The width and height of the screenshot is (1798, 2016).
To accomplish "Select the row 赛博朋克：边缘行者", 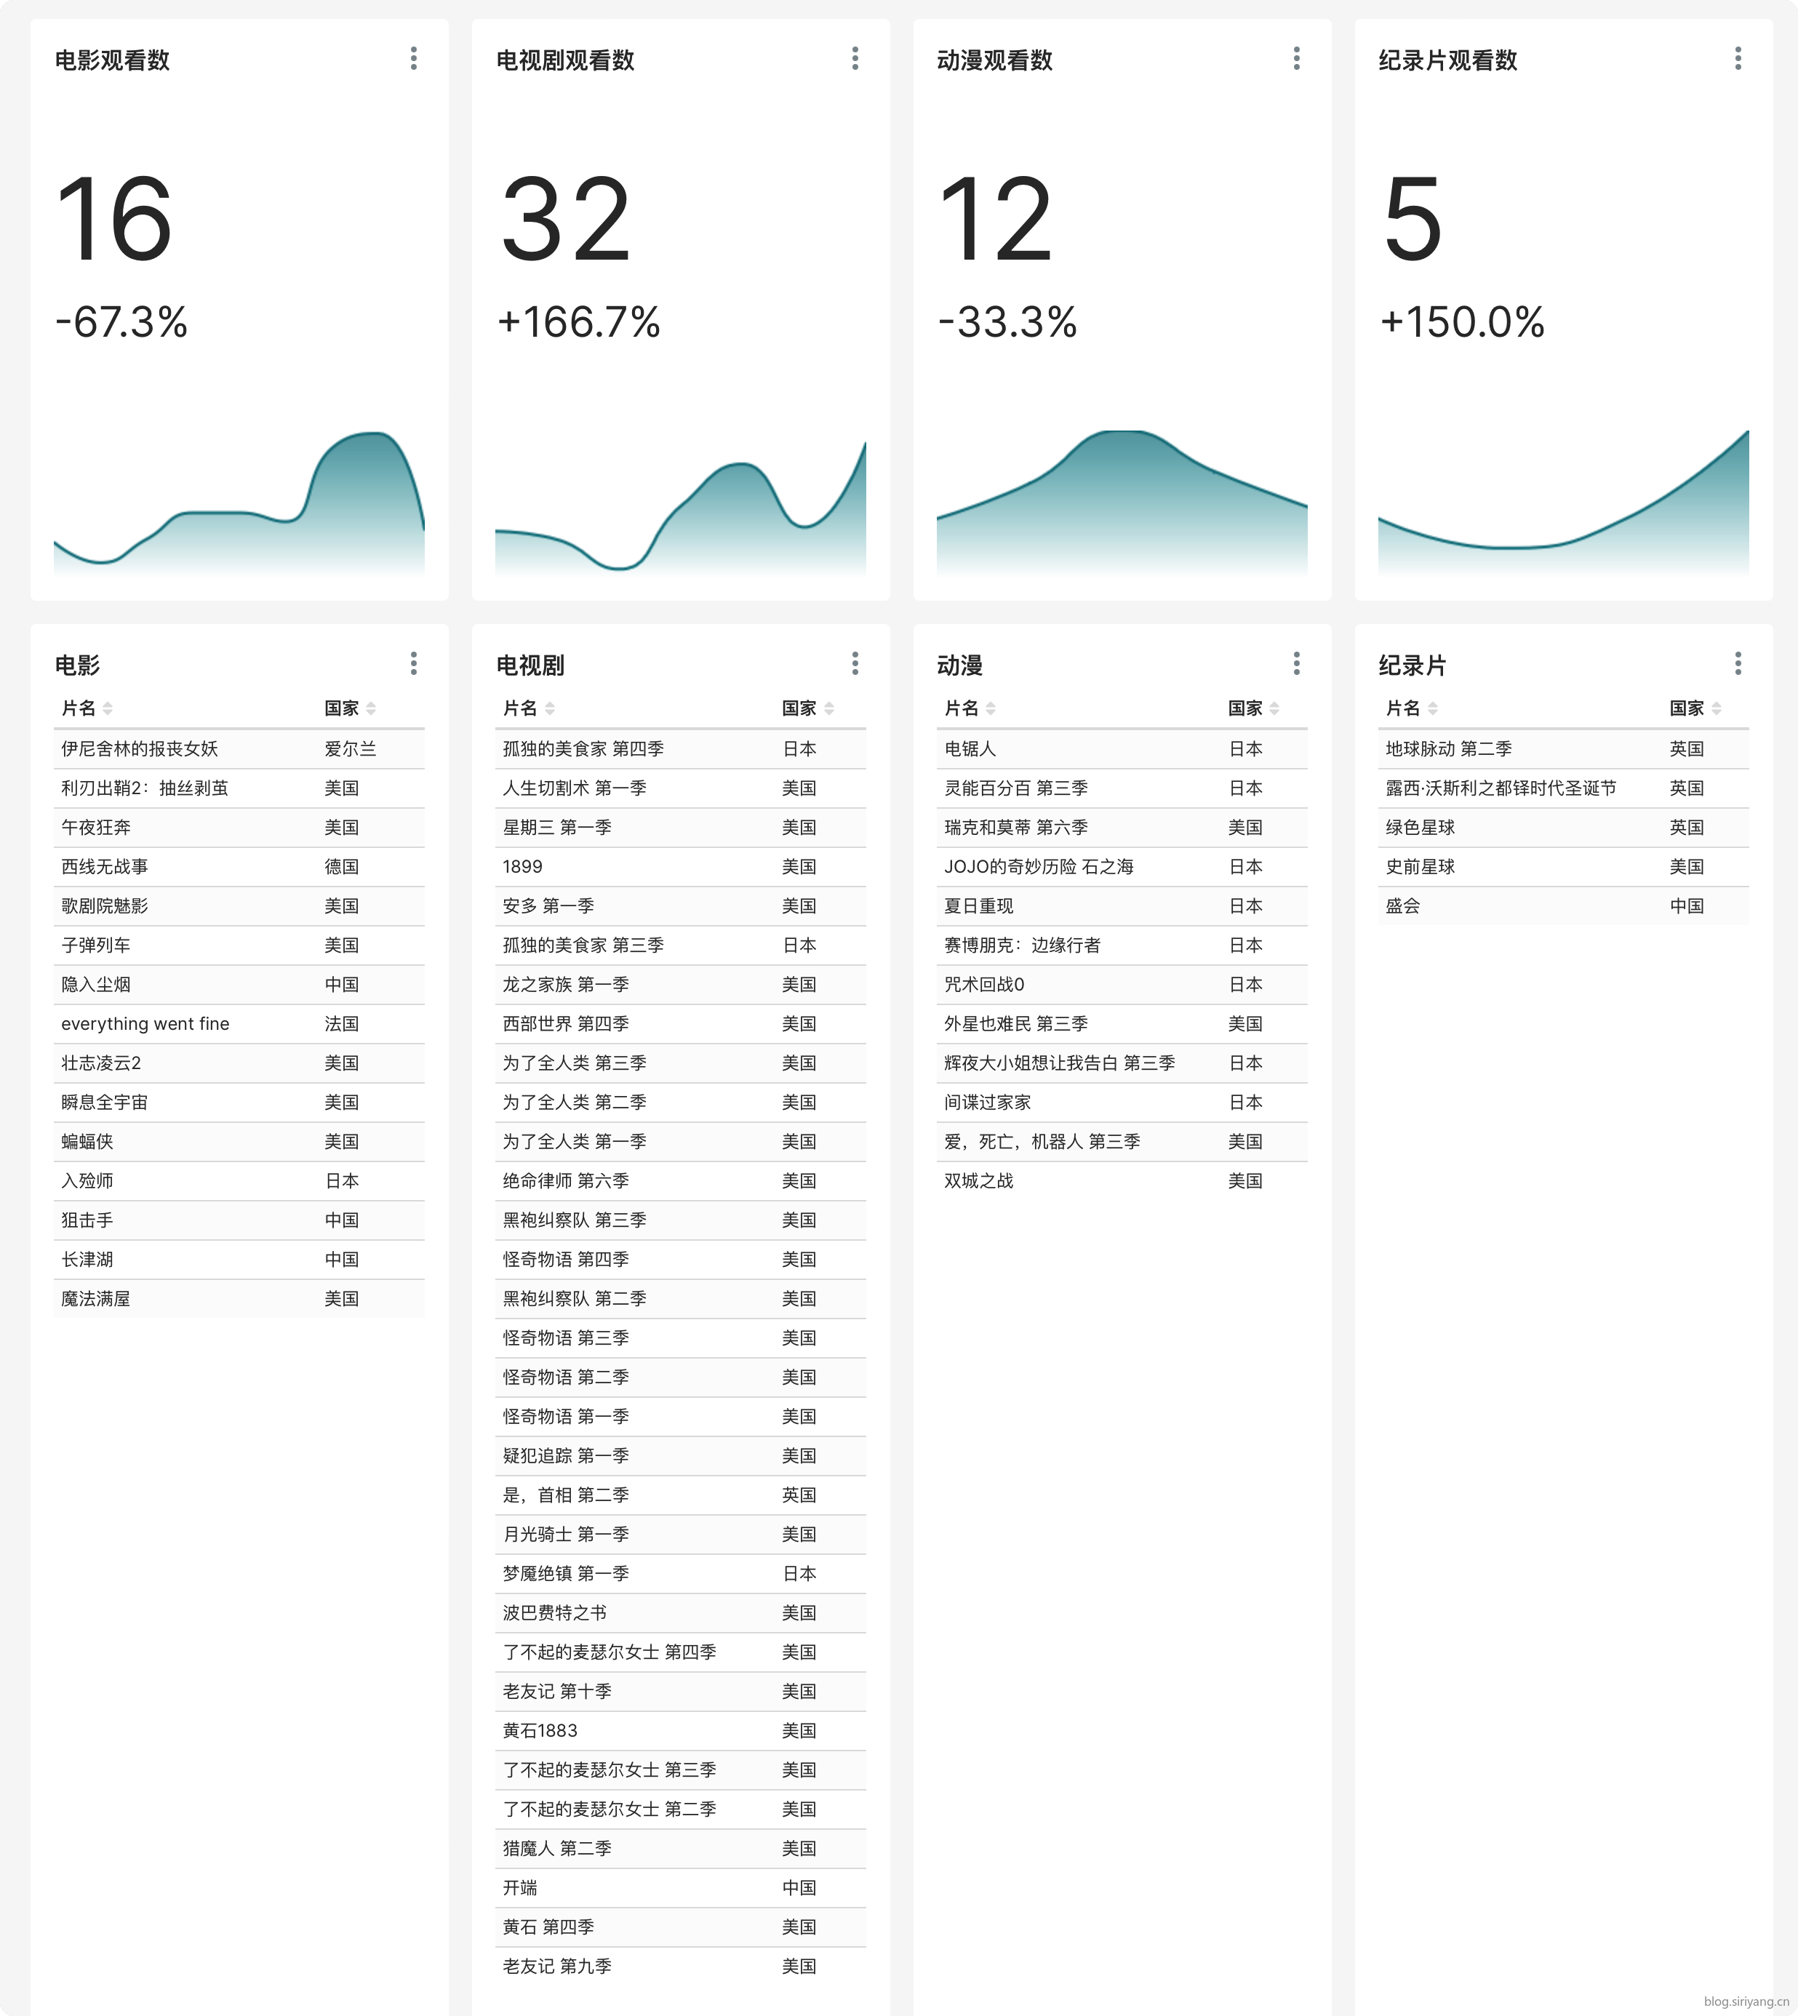I will point(1122,945).
